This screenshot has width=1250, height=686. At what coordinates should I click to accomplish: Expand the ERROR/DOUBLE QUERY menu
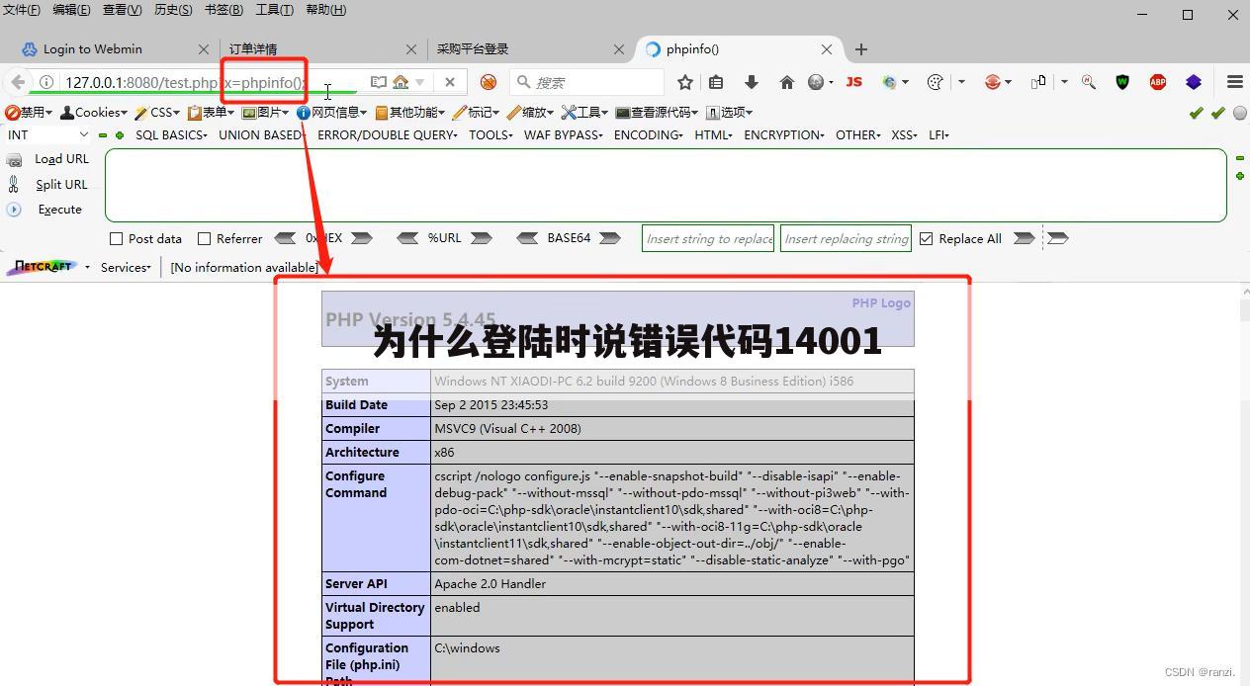[x=388, y=135]
